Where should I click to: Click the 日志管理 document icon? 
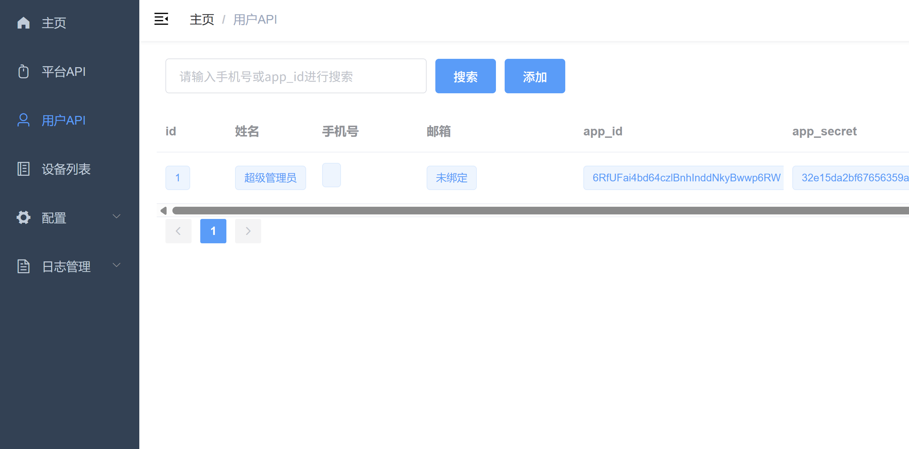click(x=23, y=266)
